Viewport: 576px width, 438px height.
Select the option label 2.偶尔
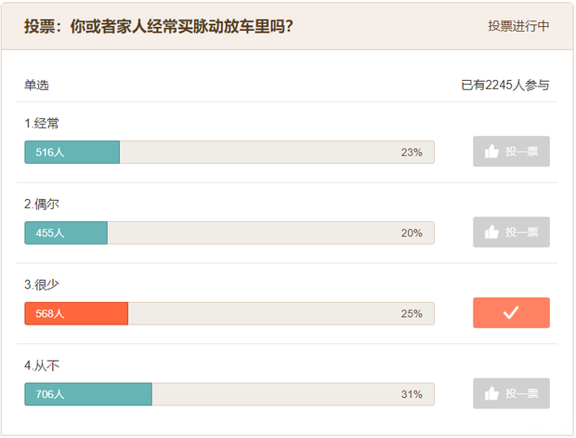tap(42, 204)
